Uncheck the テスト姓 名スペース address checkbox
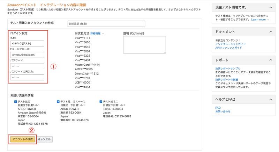 click(58, 102)
